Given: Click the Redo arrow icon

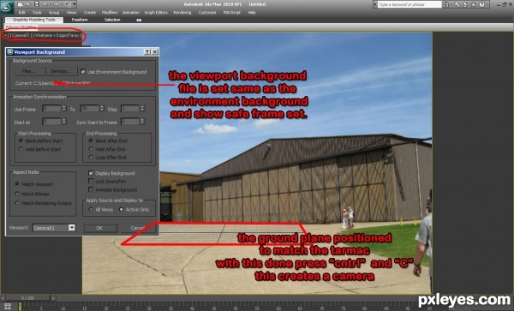Looking at the screenshot, I should [56, 4].
